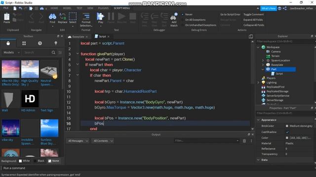Collapse the Data properties section
This screenshot has height=177, width=316.
[x=258, y=160]
